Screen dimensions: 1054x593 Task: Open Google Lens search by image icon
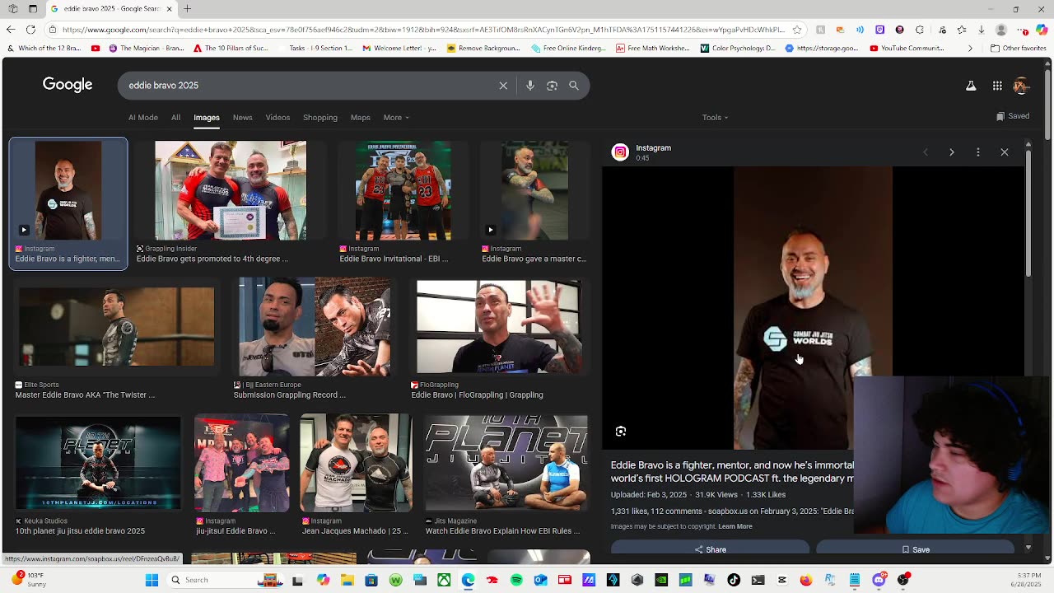point(552,86)
